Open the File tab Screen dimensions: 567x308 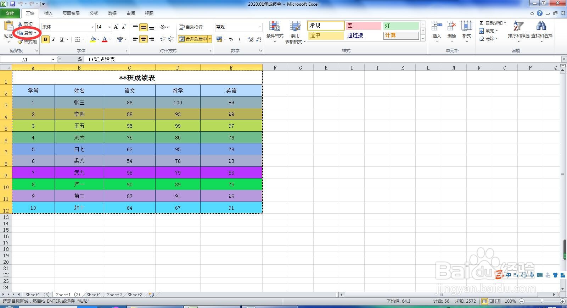point(10,13)
